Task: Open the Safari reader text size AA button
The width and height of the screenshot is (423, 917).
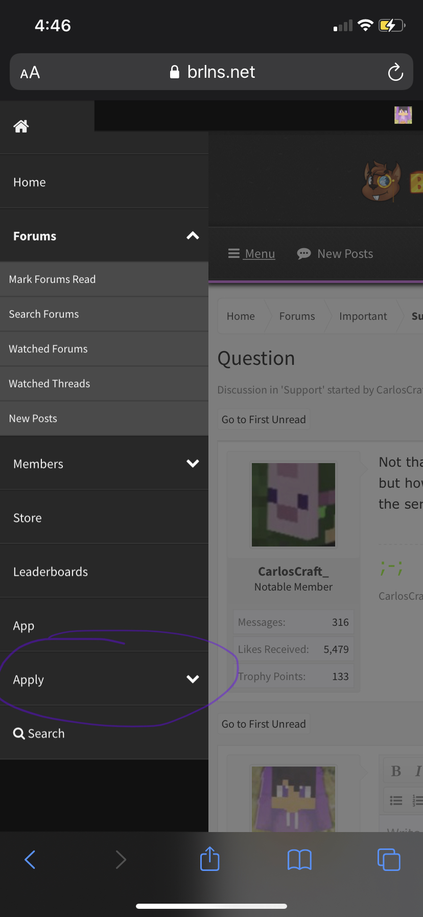Action: point(30,73)
